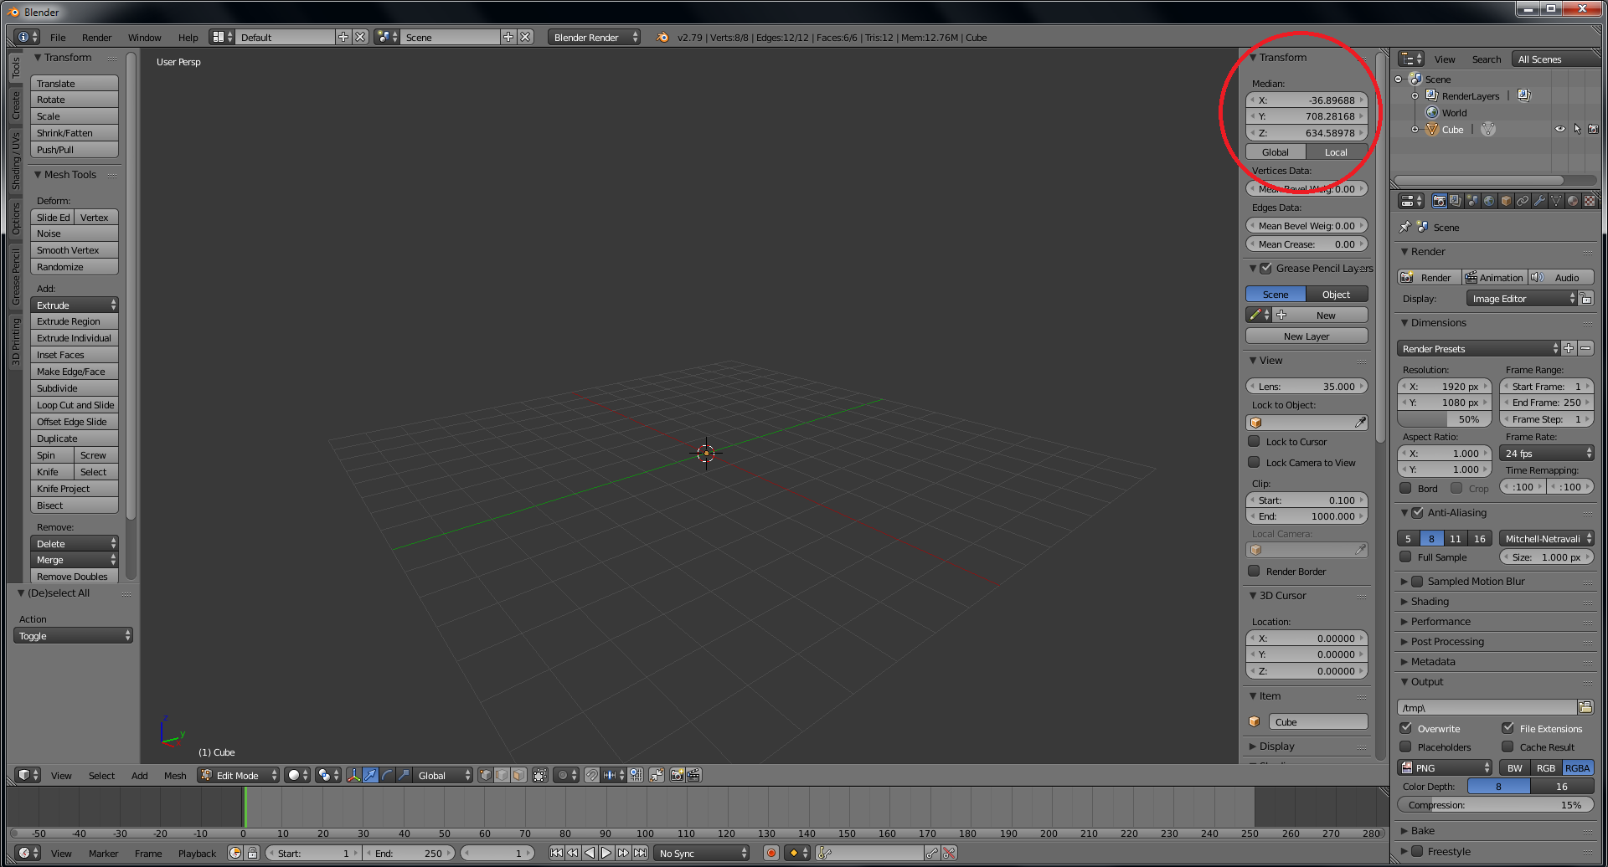This screenshot has height=867, width=1608.
Task: Click the Loop Cut and Slide button
Action: [75, 405]
